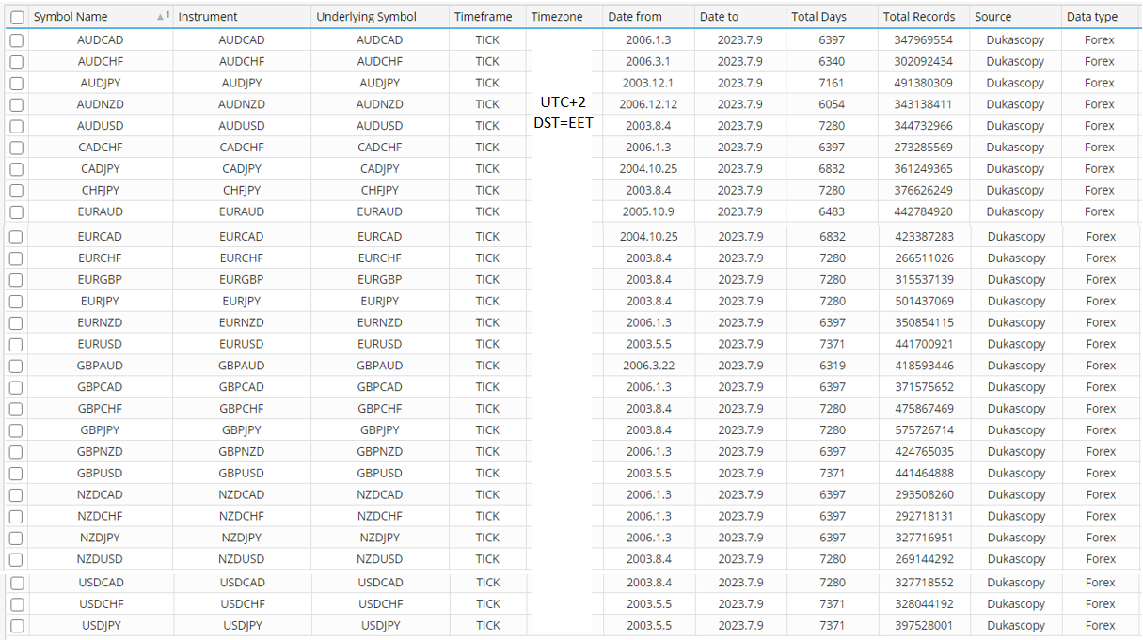
Task: Select the NZDCAD symbol name cell
Action: 101,495
